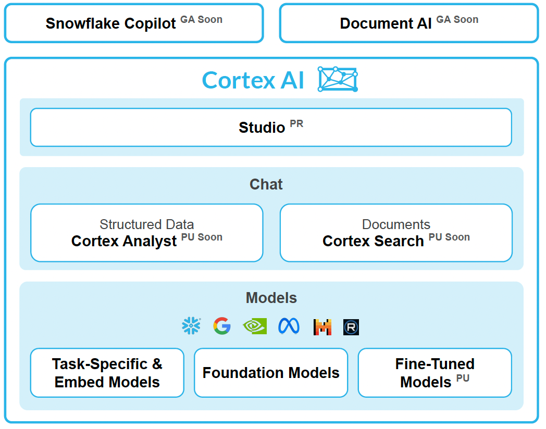Click the Models section heading
546x429 pixels.
(271, 298)
